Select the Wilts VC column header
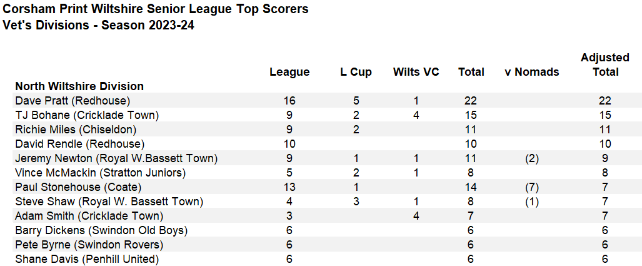Viewport: 642px width, 266px height. (x=416, y=72)
